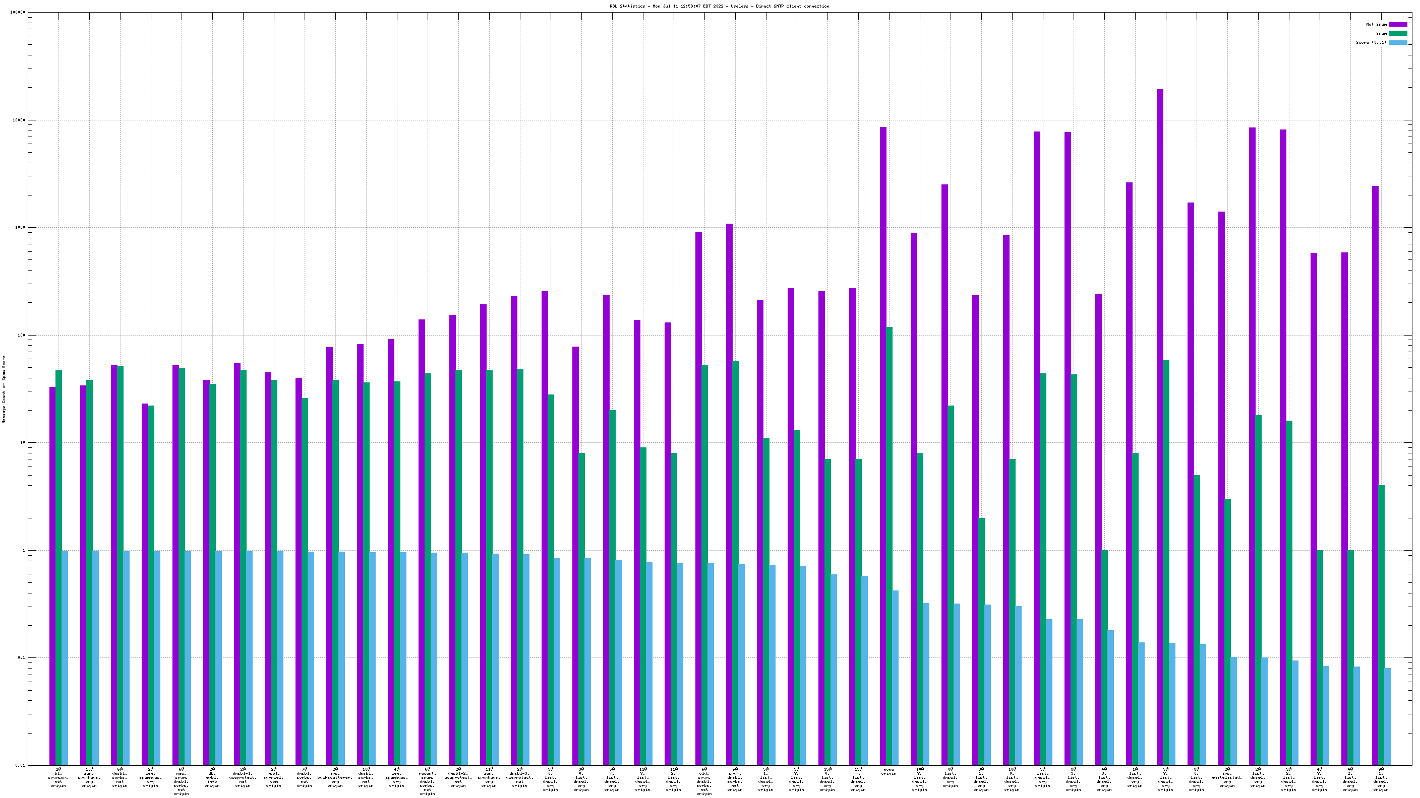This screenshot has width=1420, height=798.
Task: Click the db.wpbl.info origin axis label
Action: coord(212,777)
